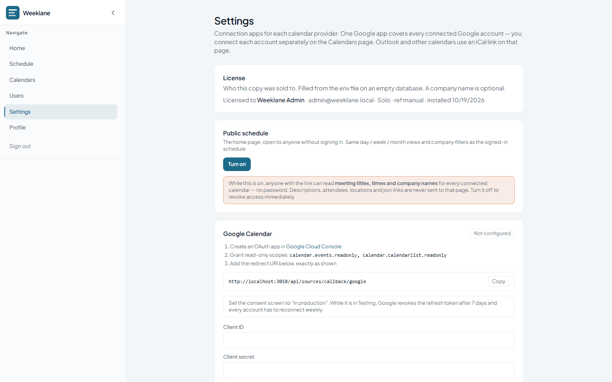Select the redirect URI text
The height and width of the screenshot is (382, 612).
coord(297,281)
